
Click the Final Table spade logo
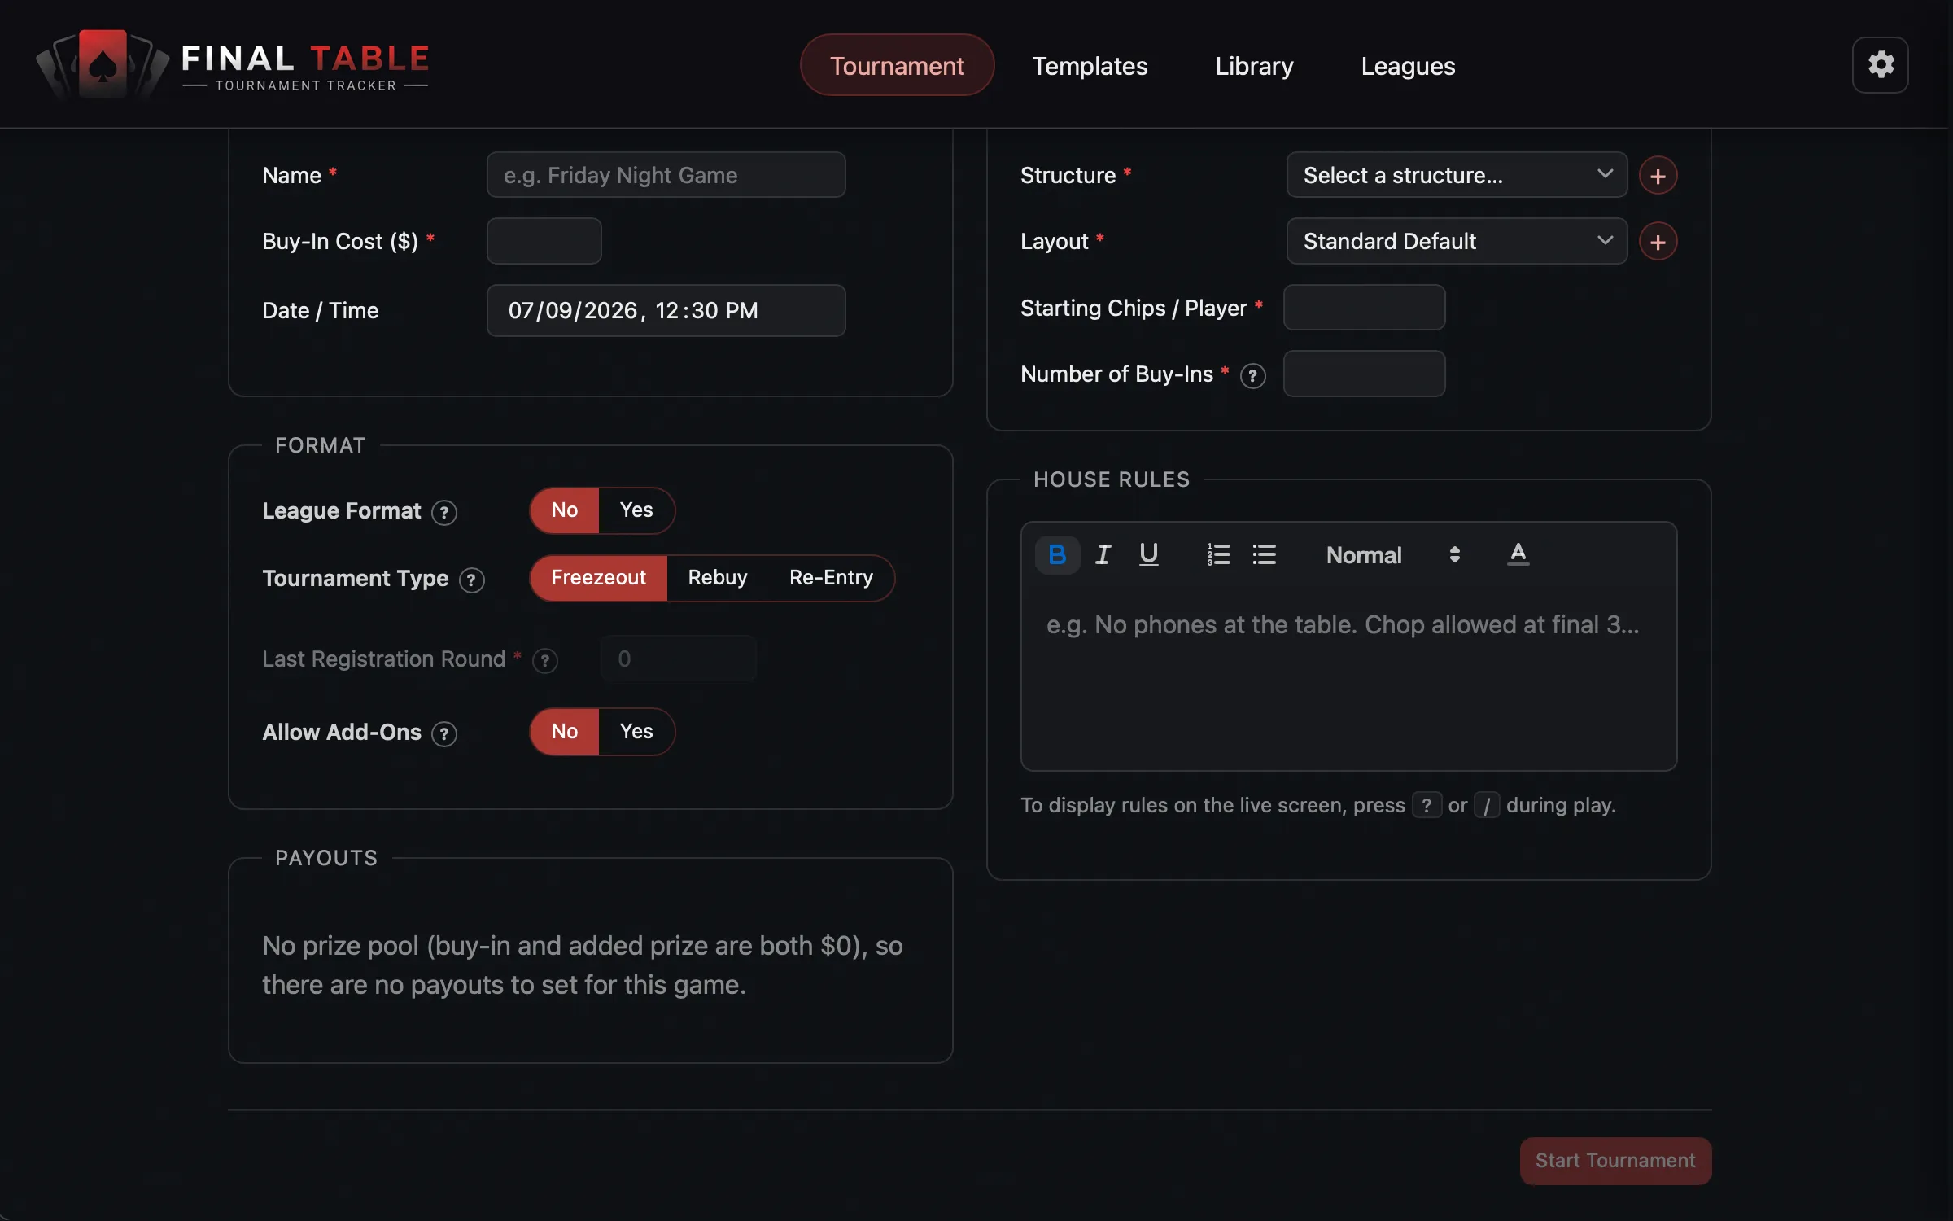103,65
